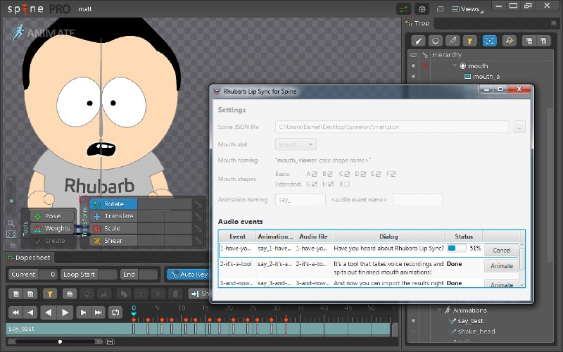The image size is (563, 352).
Task: Toggle visibility dot of mouth slot
Action: (413, 65)
